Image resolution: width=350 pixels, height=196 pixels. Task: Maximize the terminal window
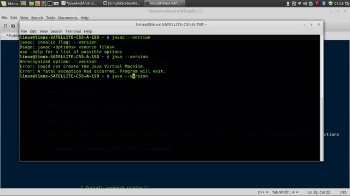(x=311, y=24)
